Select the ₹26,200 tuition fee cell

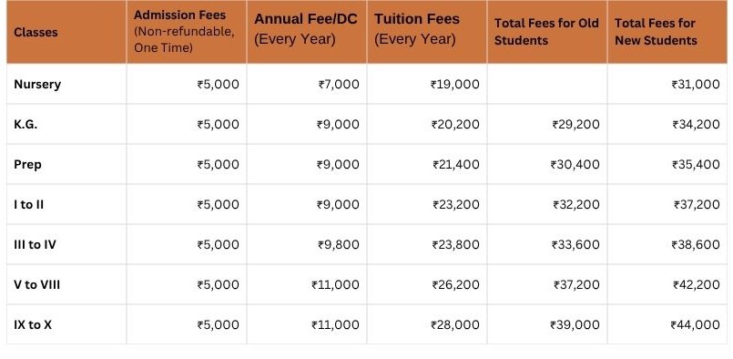pos(427,284)
